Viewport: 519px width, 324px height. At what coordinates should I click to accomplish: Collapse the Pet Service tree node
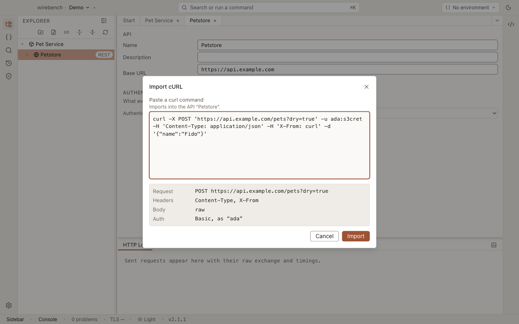pos(23,44)
